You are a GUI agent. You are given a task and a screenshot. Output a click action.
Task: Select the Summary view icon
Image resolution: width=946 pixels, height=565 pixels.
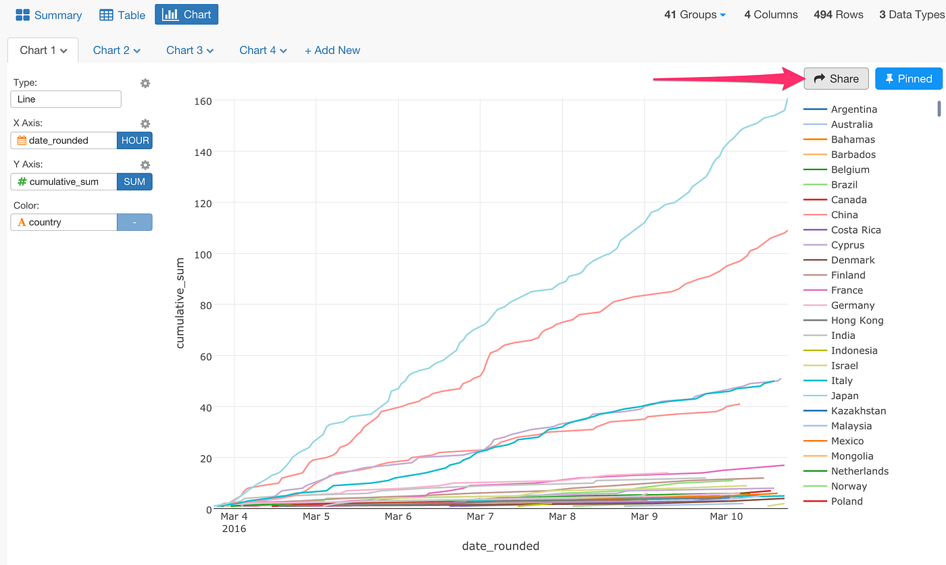[24, 14]
